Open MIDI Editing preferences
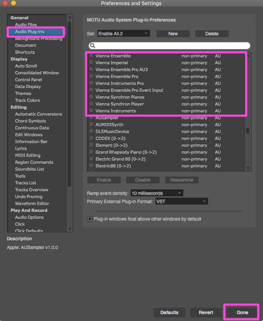Viewport: 263px width, 321px height. pyautogui.click(x=28, y=155)
